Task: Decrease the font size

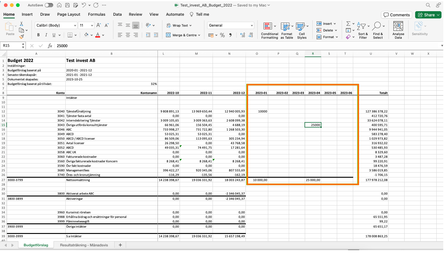Action: coord(106,25)
